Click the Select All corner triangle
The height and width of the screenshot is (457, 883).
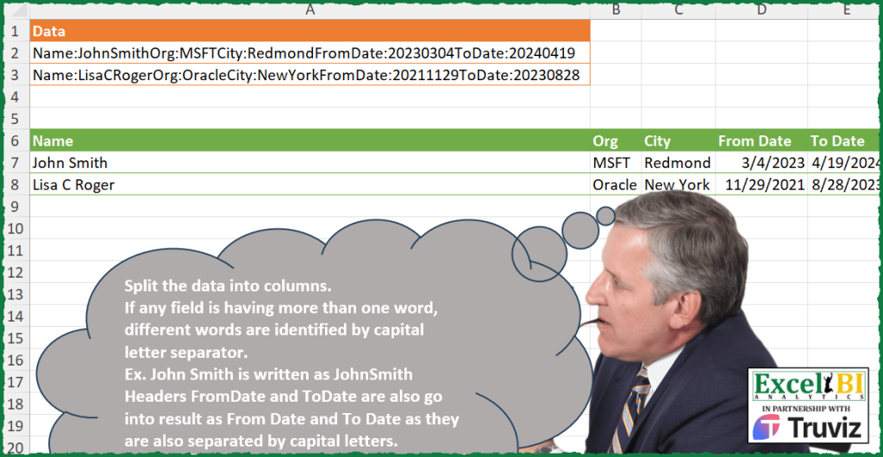15,10
